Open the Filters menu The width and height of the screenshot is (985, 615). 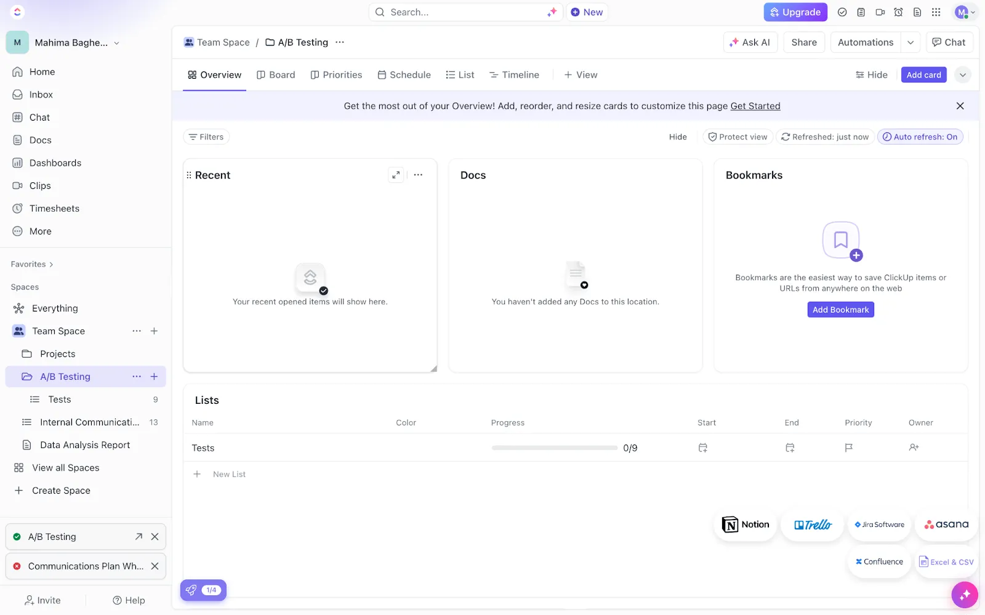pyautogui.click(x=206, y=137)
